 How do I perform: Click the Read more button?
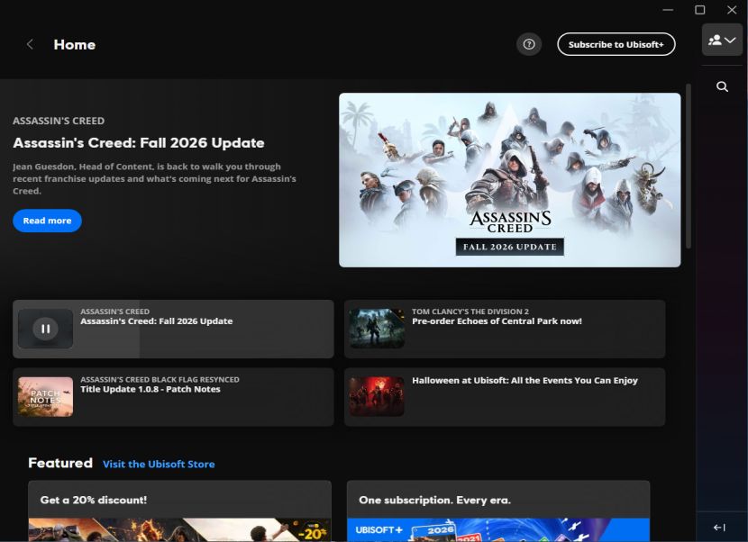(x=47, y=221)
